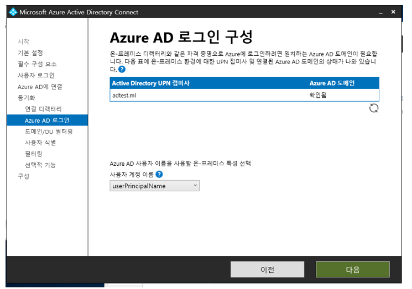Screen dimensions: 412x289
Task: Select 필터링 sub-step
Action: tap(33, 154)
